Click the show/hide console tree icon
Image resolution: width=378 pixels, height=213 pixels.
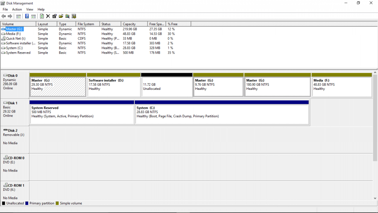pyautogui.click(x=18, y=16)
